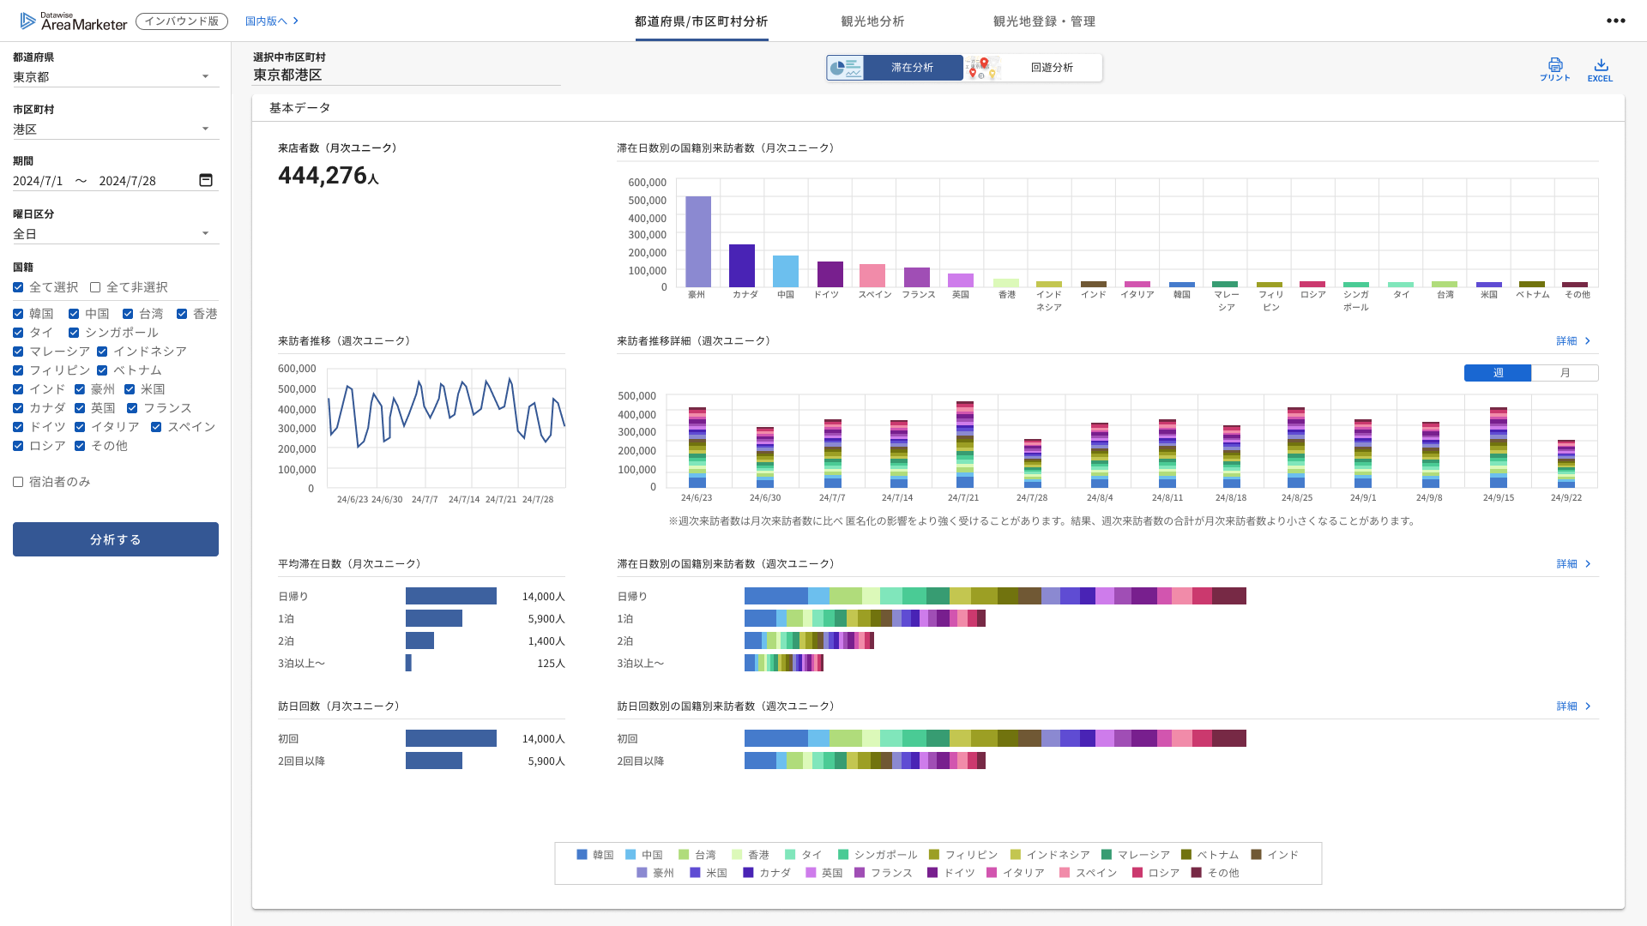The width and height of the screenshot is (1647, 926).
Task: Click the 選択中市区町村 field 東京都港区
Action: click(407, 75)
